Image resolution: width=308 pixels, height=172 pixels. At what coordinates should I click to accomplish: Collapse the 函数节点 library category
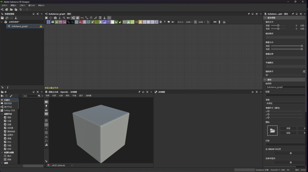coord(2,114)
